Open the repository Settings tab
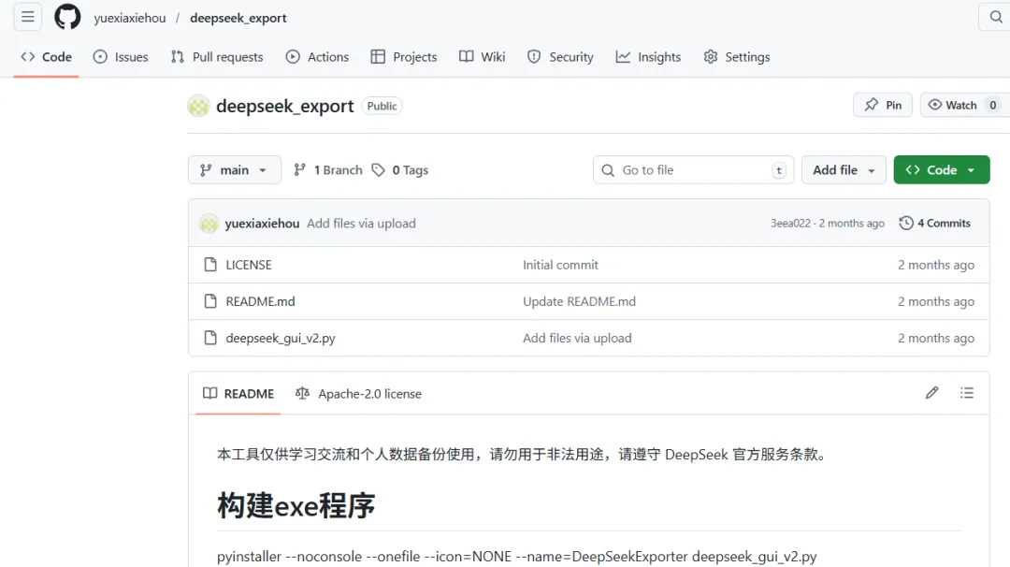 click(737, 57)
